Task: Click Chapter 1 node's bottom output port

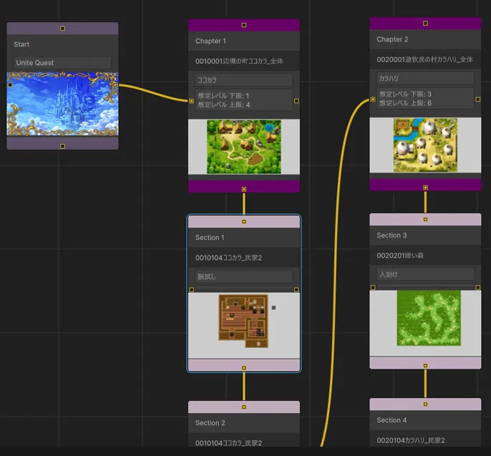Action: (x=244, y=189)
